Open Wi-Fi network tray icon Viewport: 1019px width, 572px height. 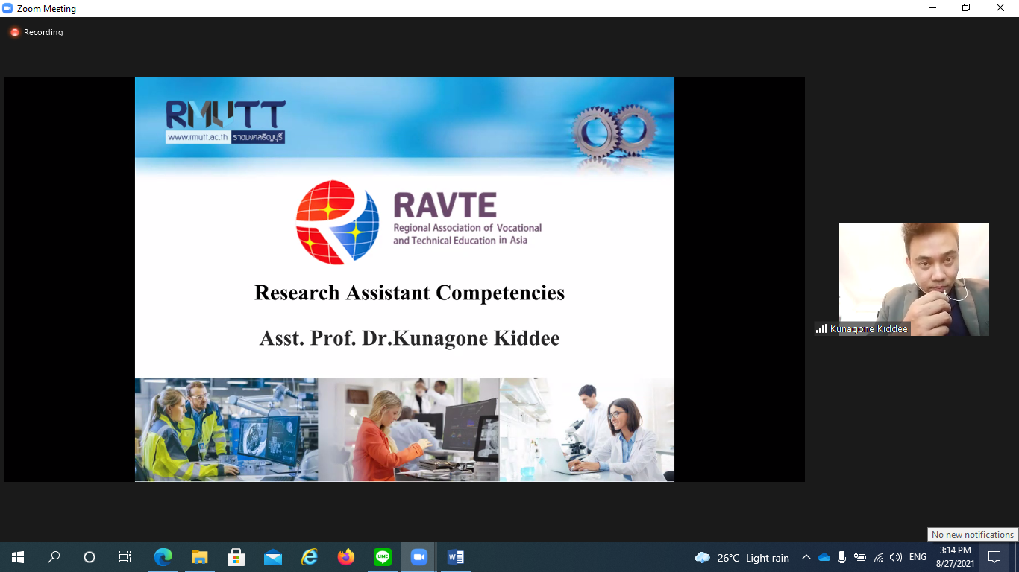coord(879,557)
